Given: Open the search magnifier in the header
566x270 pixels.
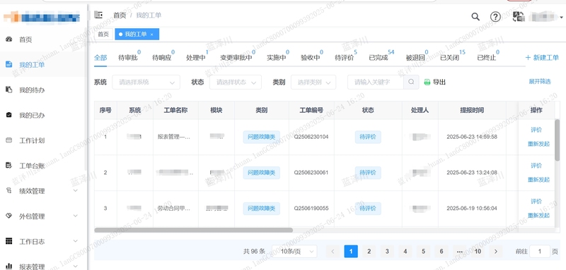Looking at the screenshot, I should (x=475, y=16).
